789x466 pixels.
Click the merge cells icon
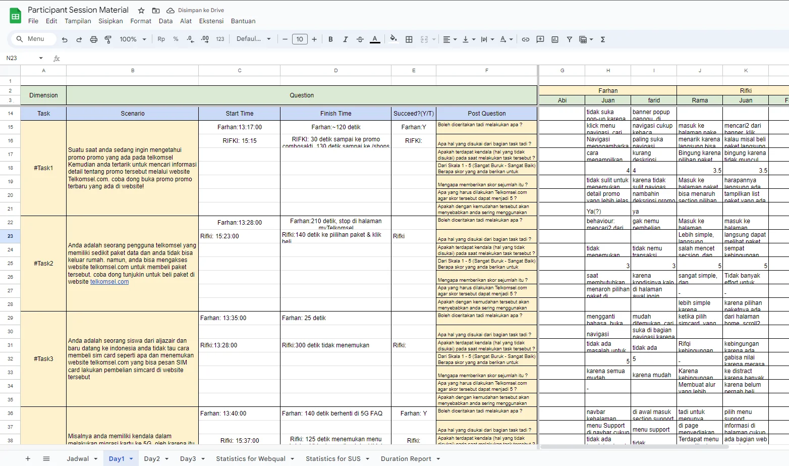tap(424, 39)
